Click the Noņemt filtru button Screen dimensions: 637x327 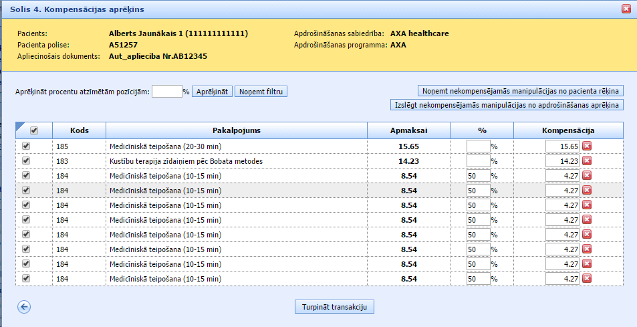261,92
